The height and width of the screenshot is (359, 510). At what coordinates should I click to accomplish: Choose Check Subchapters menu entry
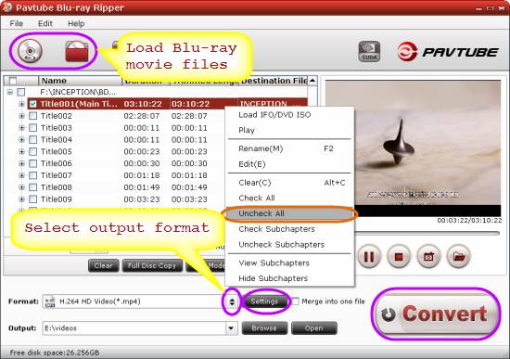[289, 229]
